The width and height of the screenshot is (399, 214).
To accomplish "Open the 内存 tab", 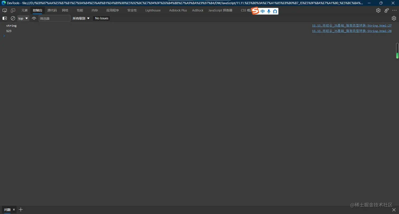I will coord(95,10).
